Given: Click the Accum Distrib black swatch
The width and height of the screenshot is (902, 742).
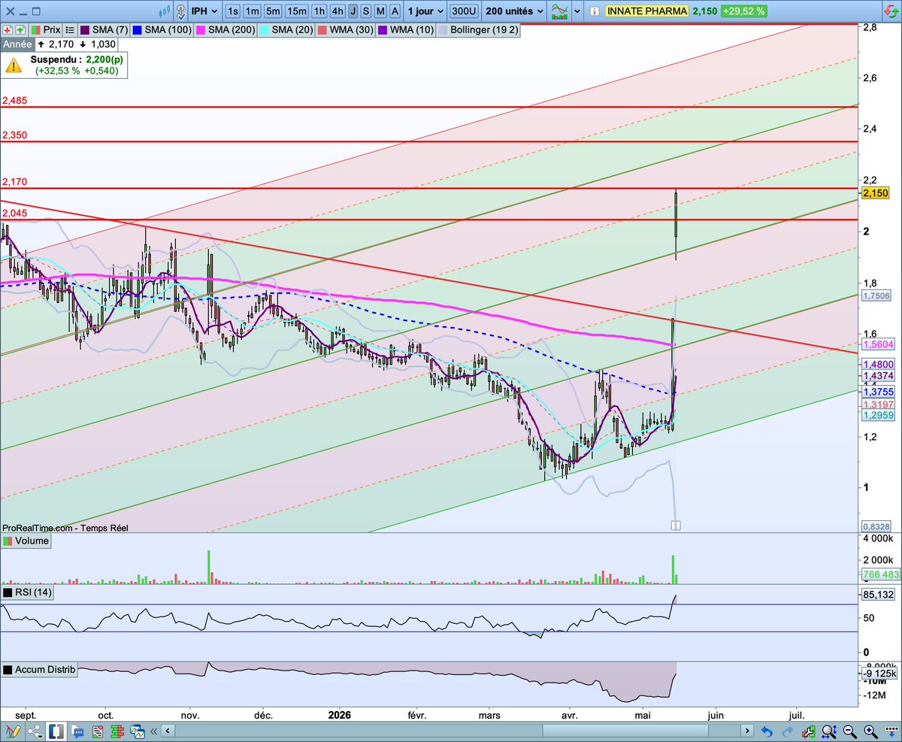Looking at the screenshot, I should pyautogui.click(x=8, y=670).
